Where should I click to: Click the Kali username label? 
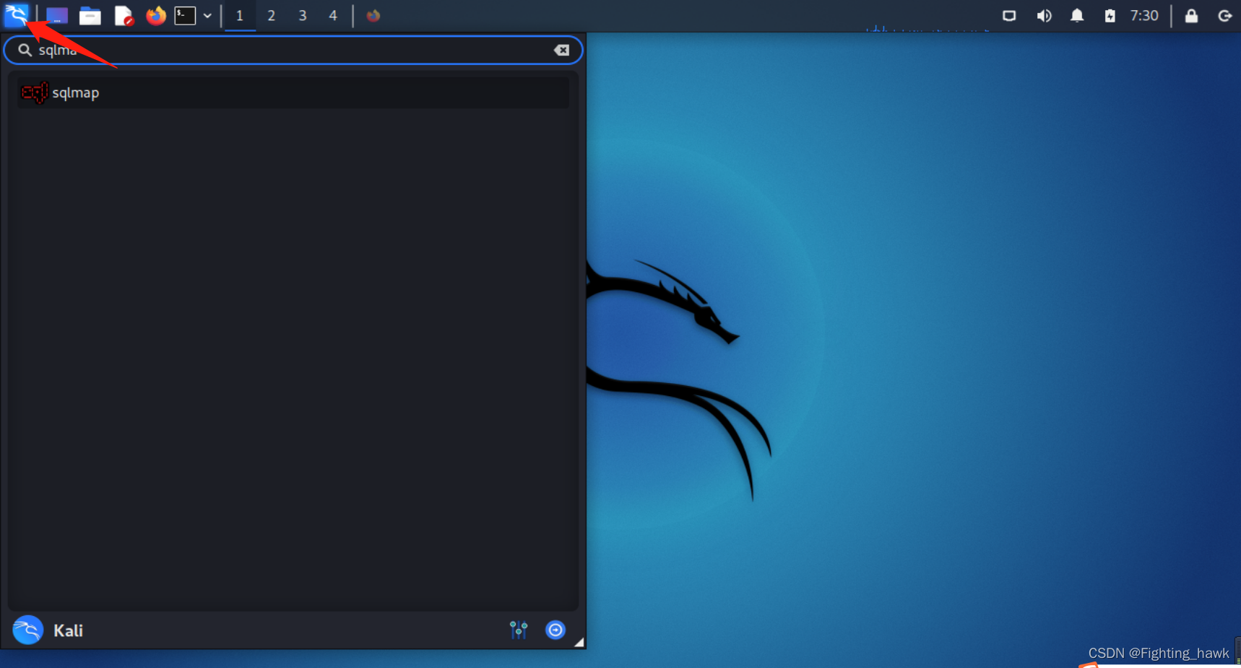coord(68,630)
